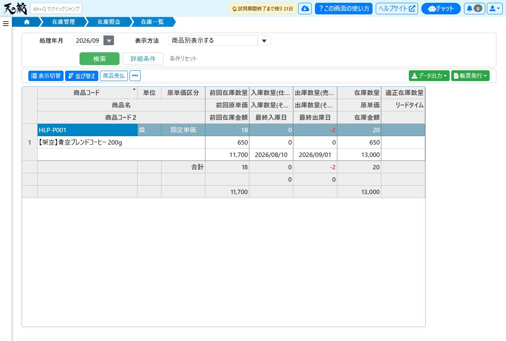Click the 固定単価 cell

point(183,130)
